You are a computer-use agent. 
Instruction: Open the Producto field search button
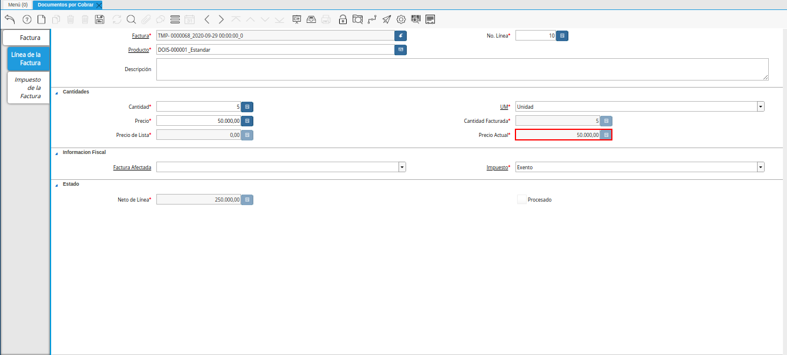[x=401, y=50]
